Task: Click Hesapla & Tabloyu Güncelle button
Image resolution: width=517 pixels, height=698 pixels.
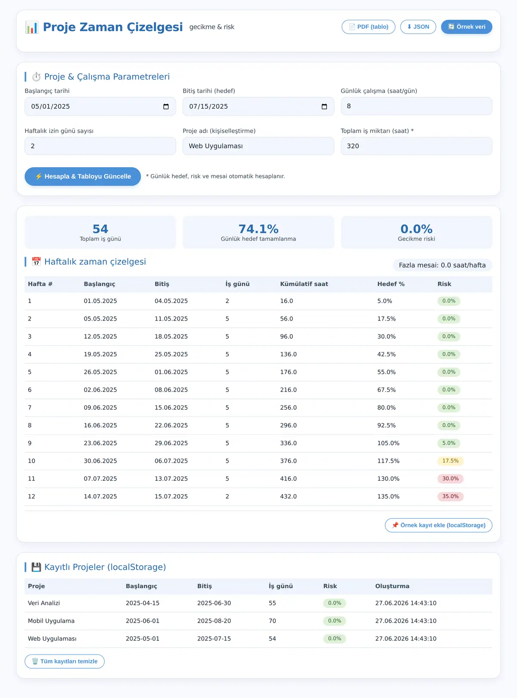Action: pos(83,177)
